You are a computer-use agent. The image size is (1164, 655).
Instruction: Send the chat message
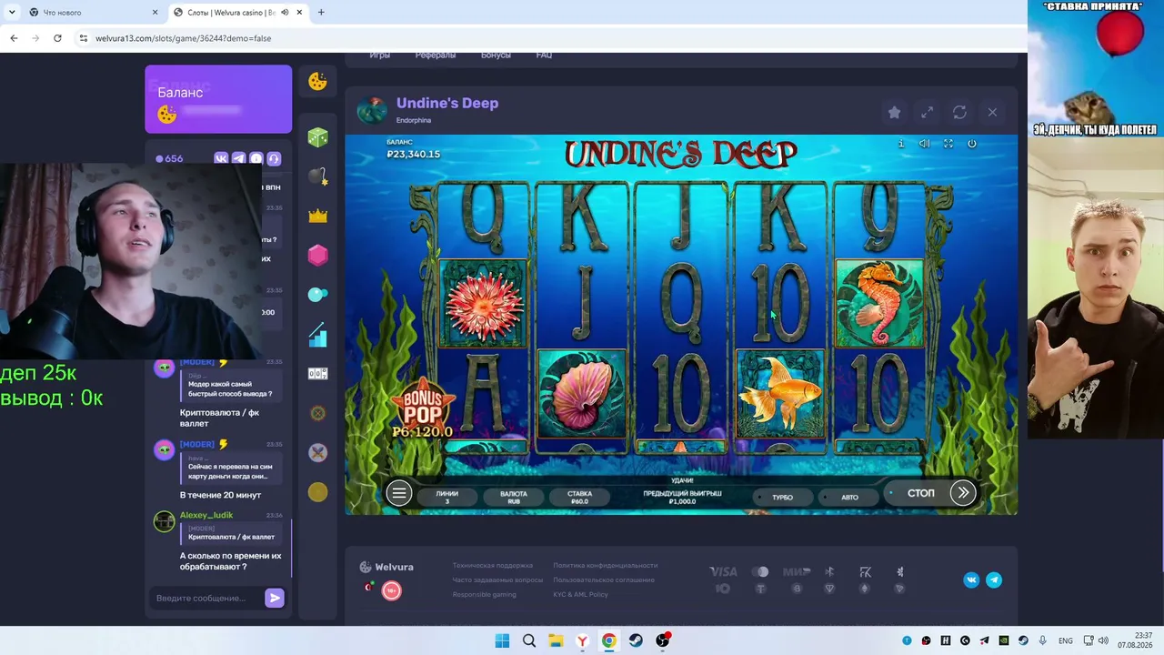[x=274, y=598]
